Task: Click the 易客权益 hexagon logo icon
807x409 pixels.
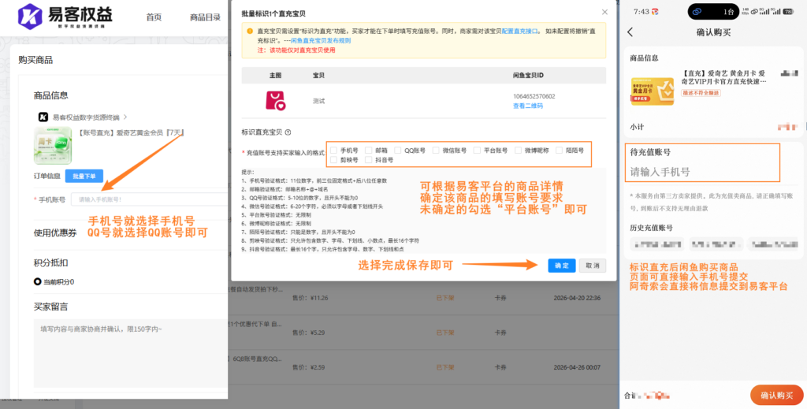Action: click(30, 16)
